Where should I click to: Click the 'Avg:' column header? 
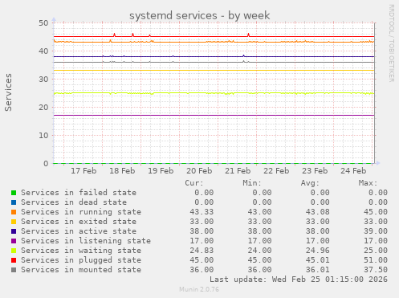(310, 183)
